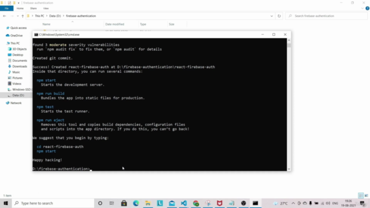
Task: Open the L app on taskbar
Action: (x=160, y=203)
